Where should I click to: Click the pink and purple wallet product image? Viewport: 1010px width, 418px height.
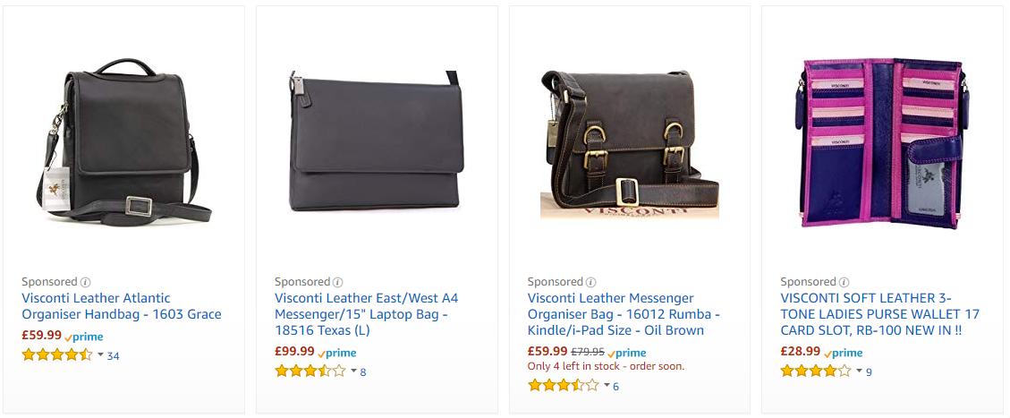coord(882,143)
